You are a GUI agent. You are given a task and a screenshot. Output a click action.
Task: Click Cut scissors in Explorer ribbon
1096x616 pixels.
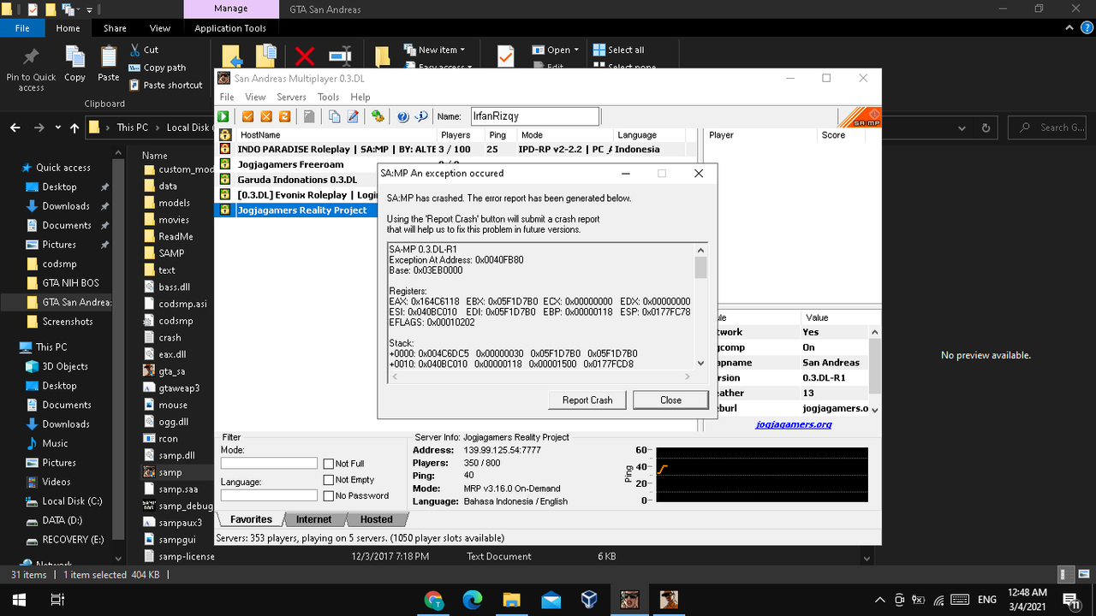tap(144, 50)
